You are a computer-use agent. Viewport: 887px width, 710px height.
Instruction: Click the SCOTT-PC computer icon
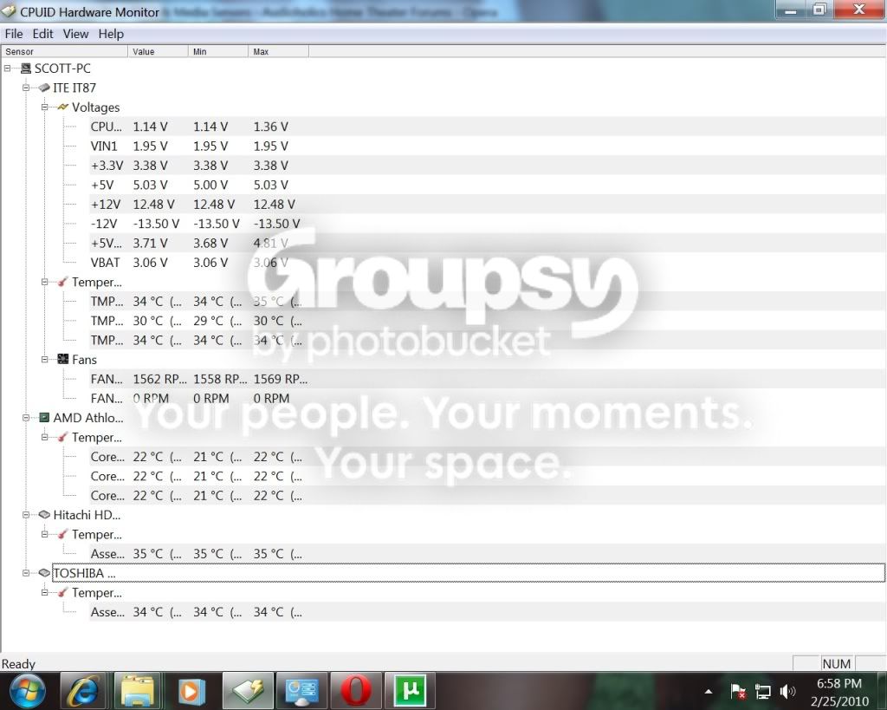click(x=25, y=68)
